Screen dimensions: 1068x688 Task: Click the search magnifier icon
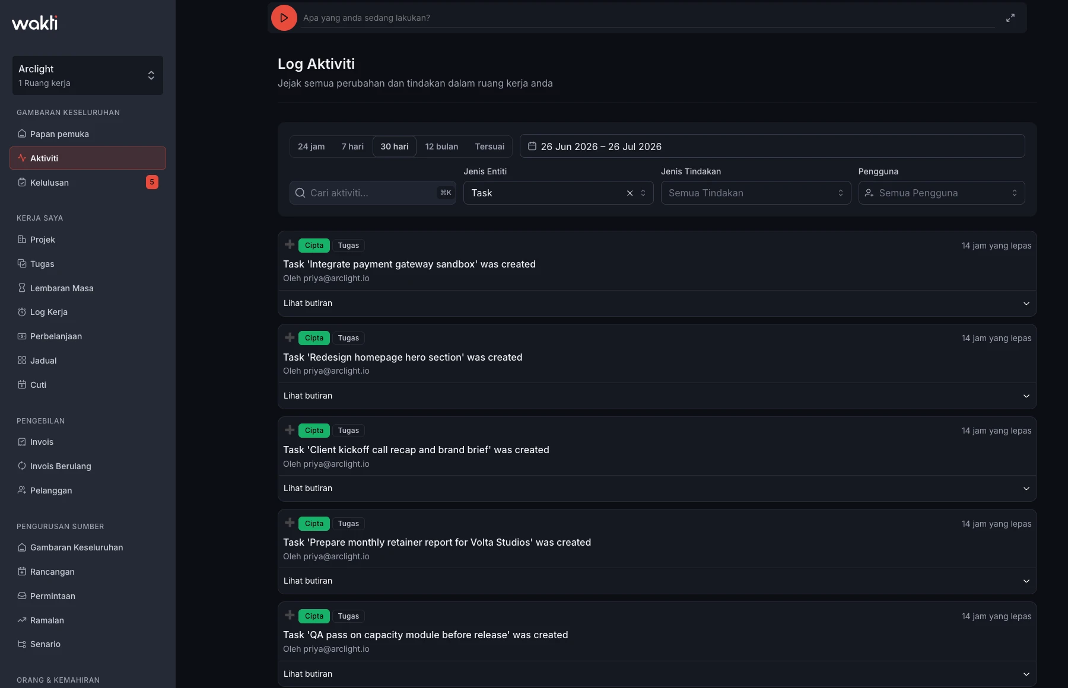(300, 193)
